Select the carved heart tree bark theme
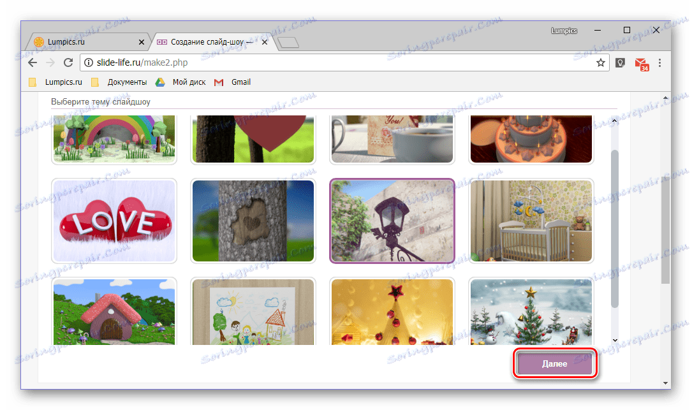This screenshot has width=692, height=410. pos(253,221)
